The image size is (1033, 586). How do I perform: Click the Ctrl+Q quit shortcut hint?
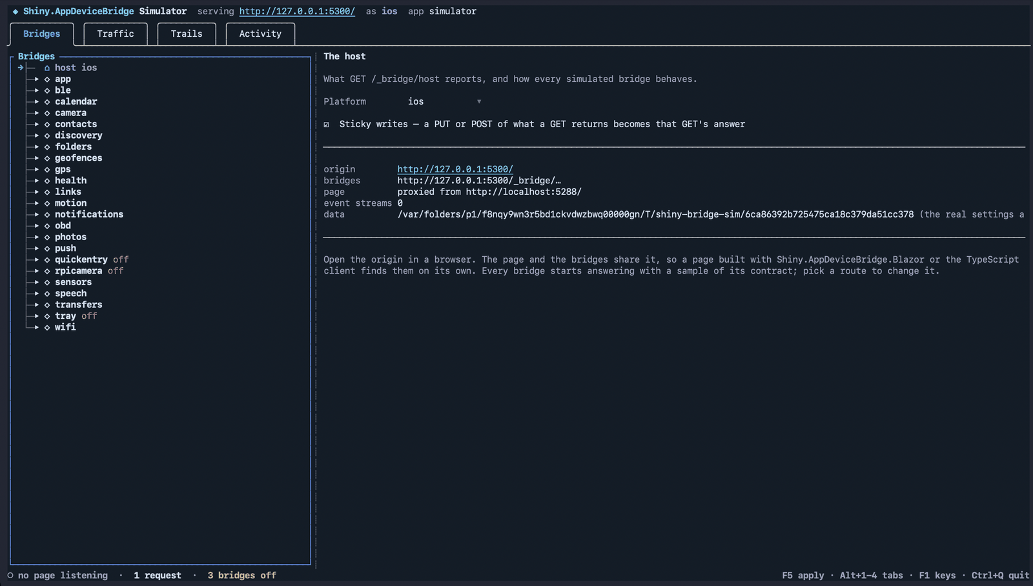(1001, 575)
